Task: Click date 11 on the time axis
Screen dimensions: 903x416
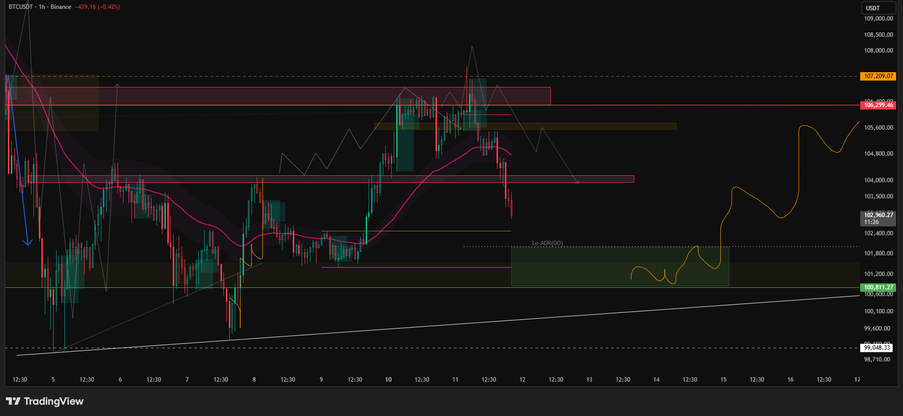Action: pyautogui.click(x=455, y=380)
